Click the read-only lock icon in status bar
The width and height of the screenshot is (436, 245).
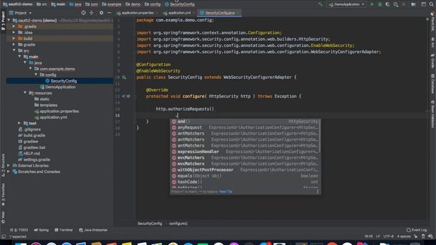[x=416, y=236]
